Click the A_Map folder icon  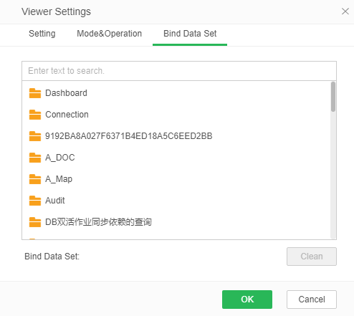(x=35, y=179)
